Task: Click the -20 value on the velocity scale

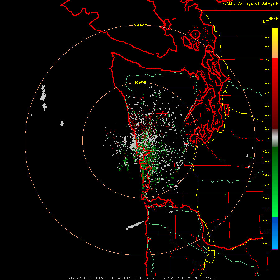Action: point(266,163)
